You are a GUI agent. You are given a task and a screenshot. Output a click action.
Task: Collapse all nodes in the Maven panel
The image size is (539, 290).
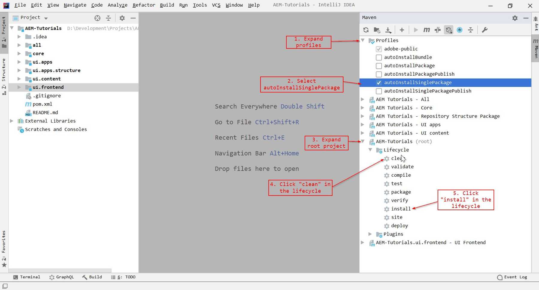470,30
